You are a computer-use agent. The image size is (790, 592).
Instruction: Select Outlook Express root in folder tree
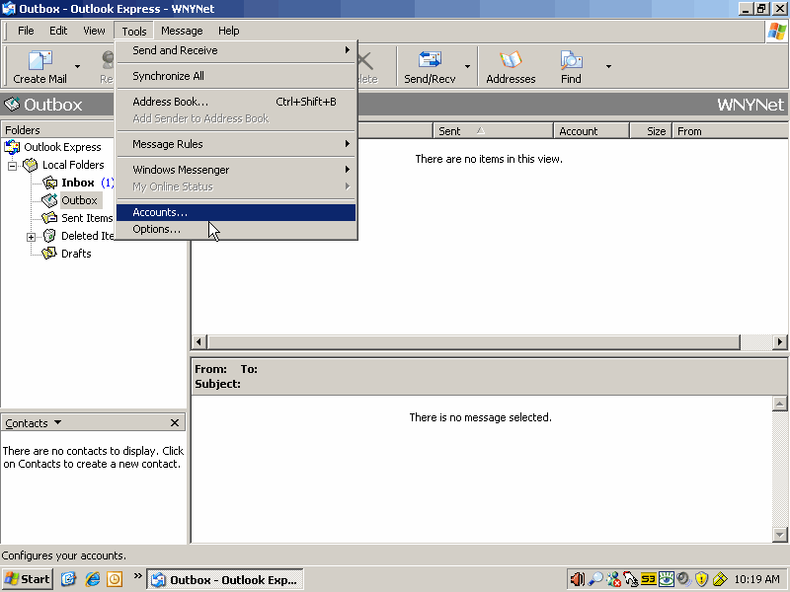[x=62, y=147]
